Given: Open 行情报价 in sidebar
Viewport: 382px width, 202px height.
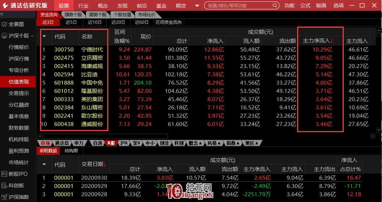Looking at the screenshot, I should coord(19,47).
